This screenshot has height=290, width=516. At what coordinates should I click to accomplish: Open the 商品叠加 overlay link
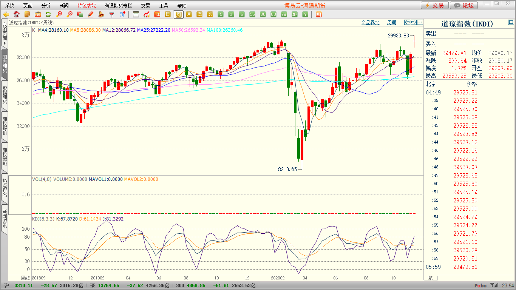coord(370,23)
